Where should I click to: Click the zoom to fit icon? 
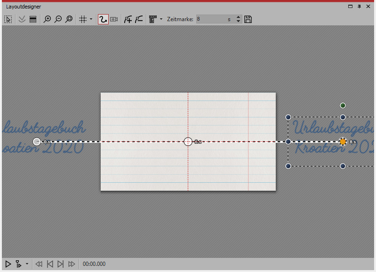click(x=69, y=19)
